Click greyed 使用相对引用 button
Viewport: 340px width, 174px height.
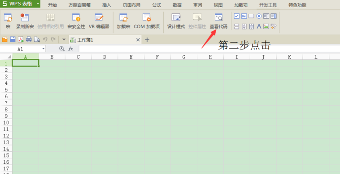[51, 21]
